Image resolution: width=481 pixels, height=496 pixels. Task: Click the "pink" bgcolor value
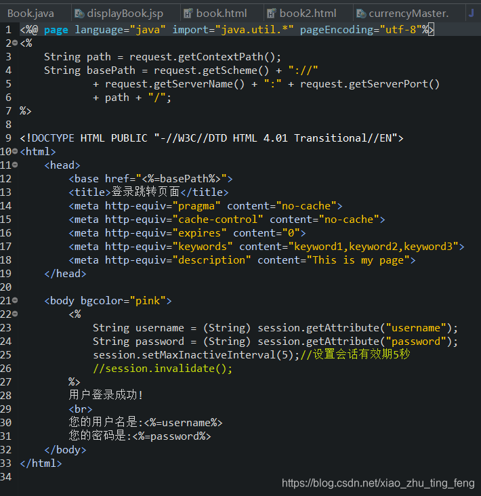click(148, 301)
